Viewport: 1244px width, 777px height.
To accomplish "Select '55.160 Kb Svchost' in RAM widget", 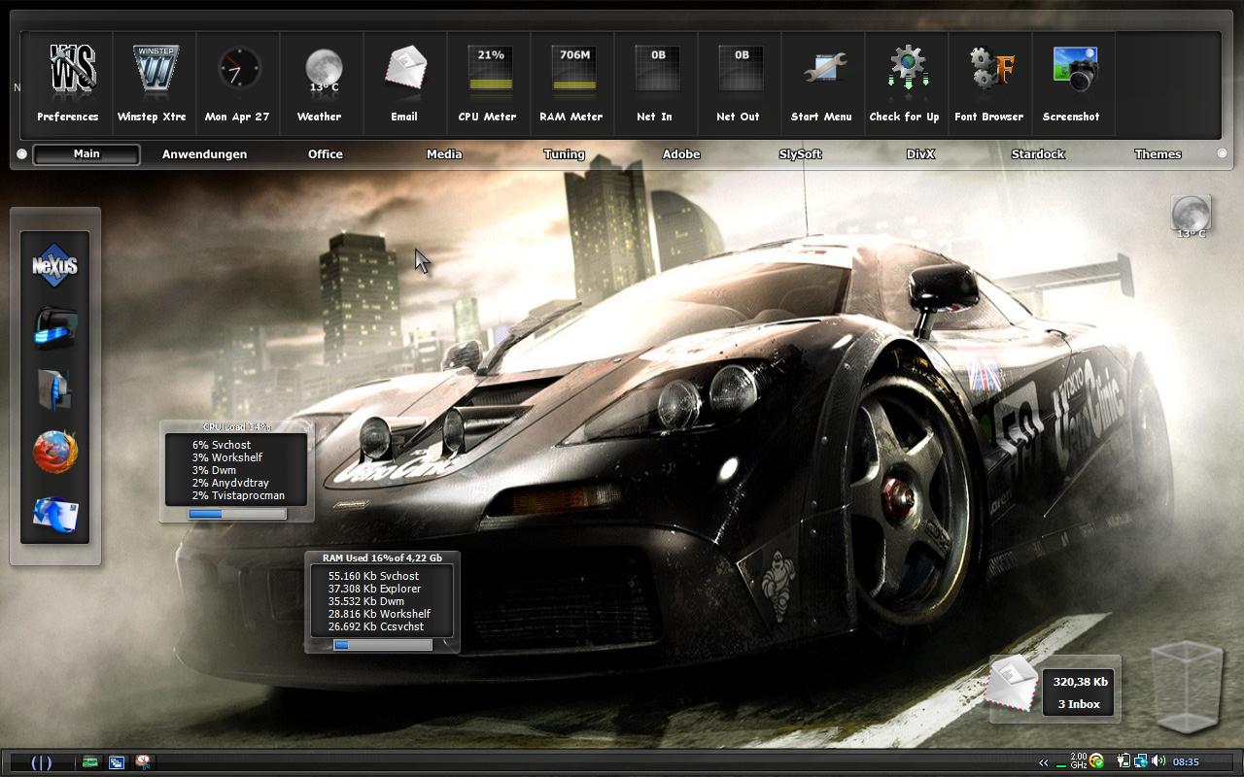I will [373, 576].
